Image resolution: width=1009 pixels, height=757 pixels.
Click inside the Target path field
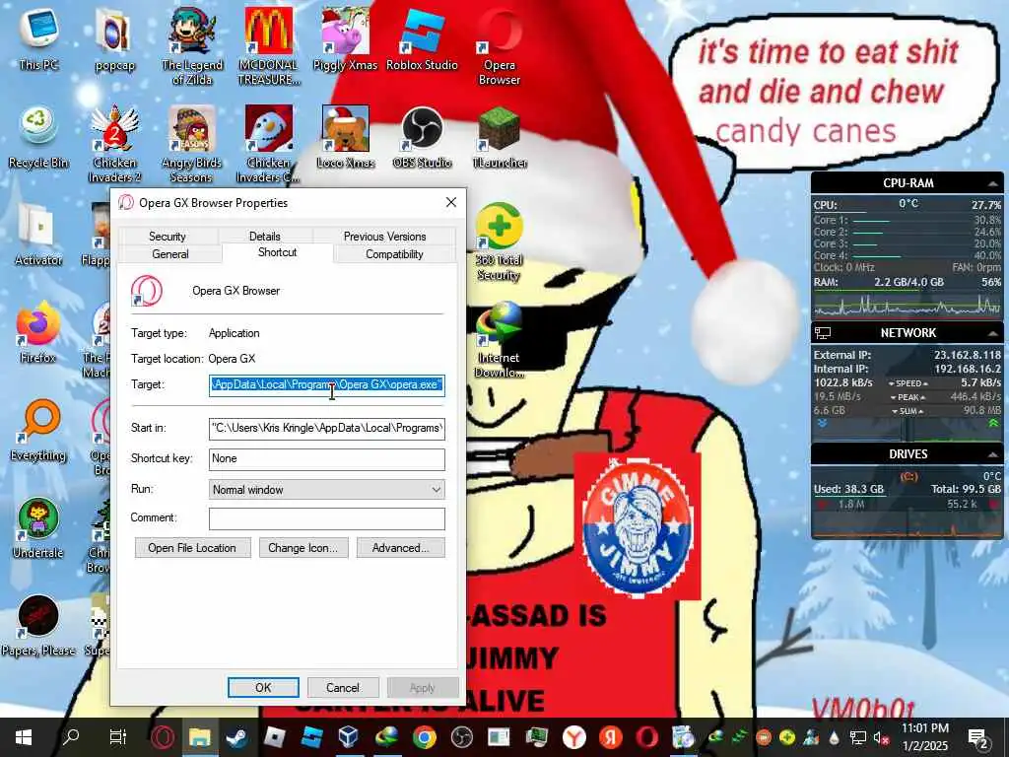click(327, 385)
